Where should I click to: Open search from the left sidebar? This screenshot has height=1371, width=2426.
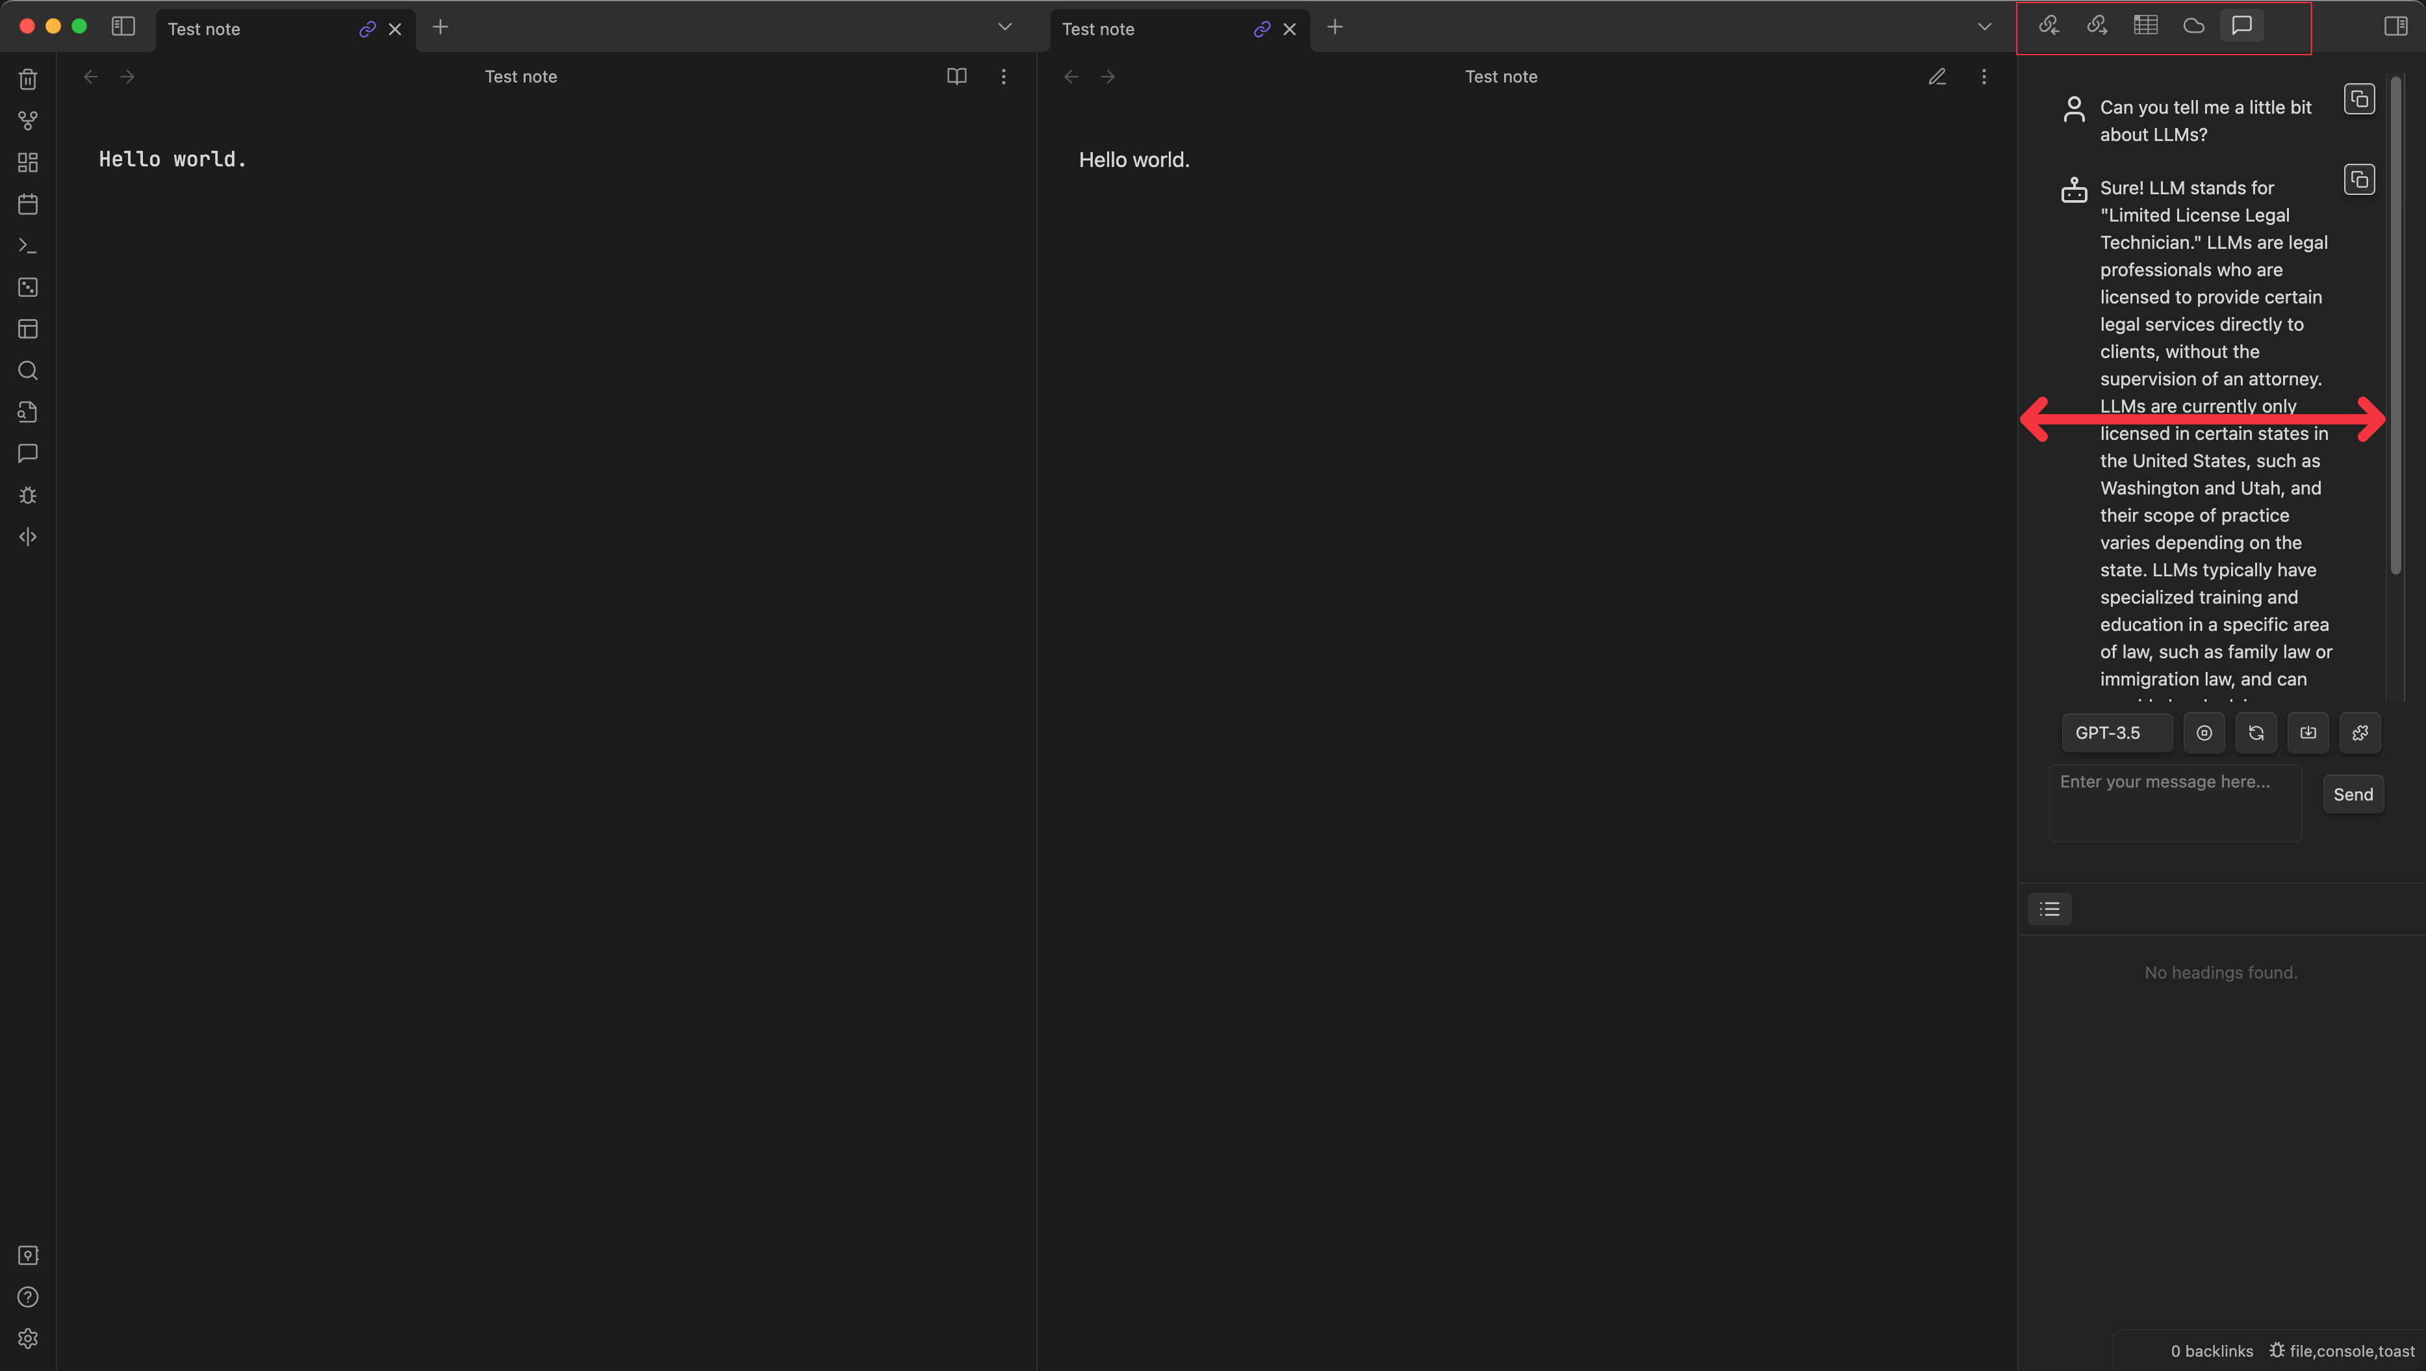[x=27, y=370]
